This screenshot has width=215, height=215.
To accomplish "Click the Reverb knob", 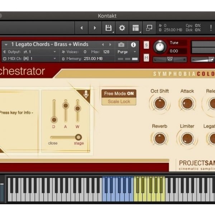I will pyautogui.click(x=160, y=138).
